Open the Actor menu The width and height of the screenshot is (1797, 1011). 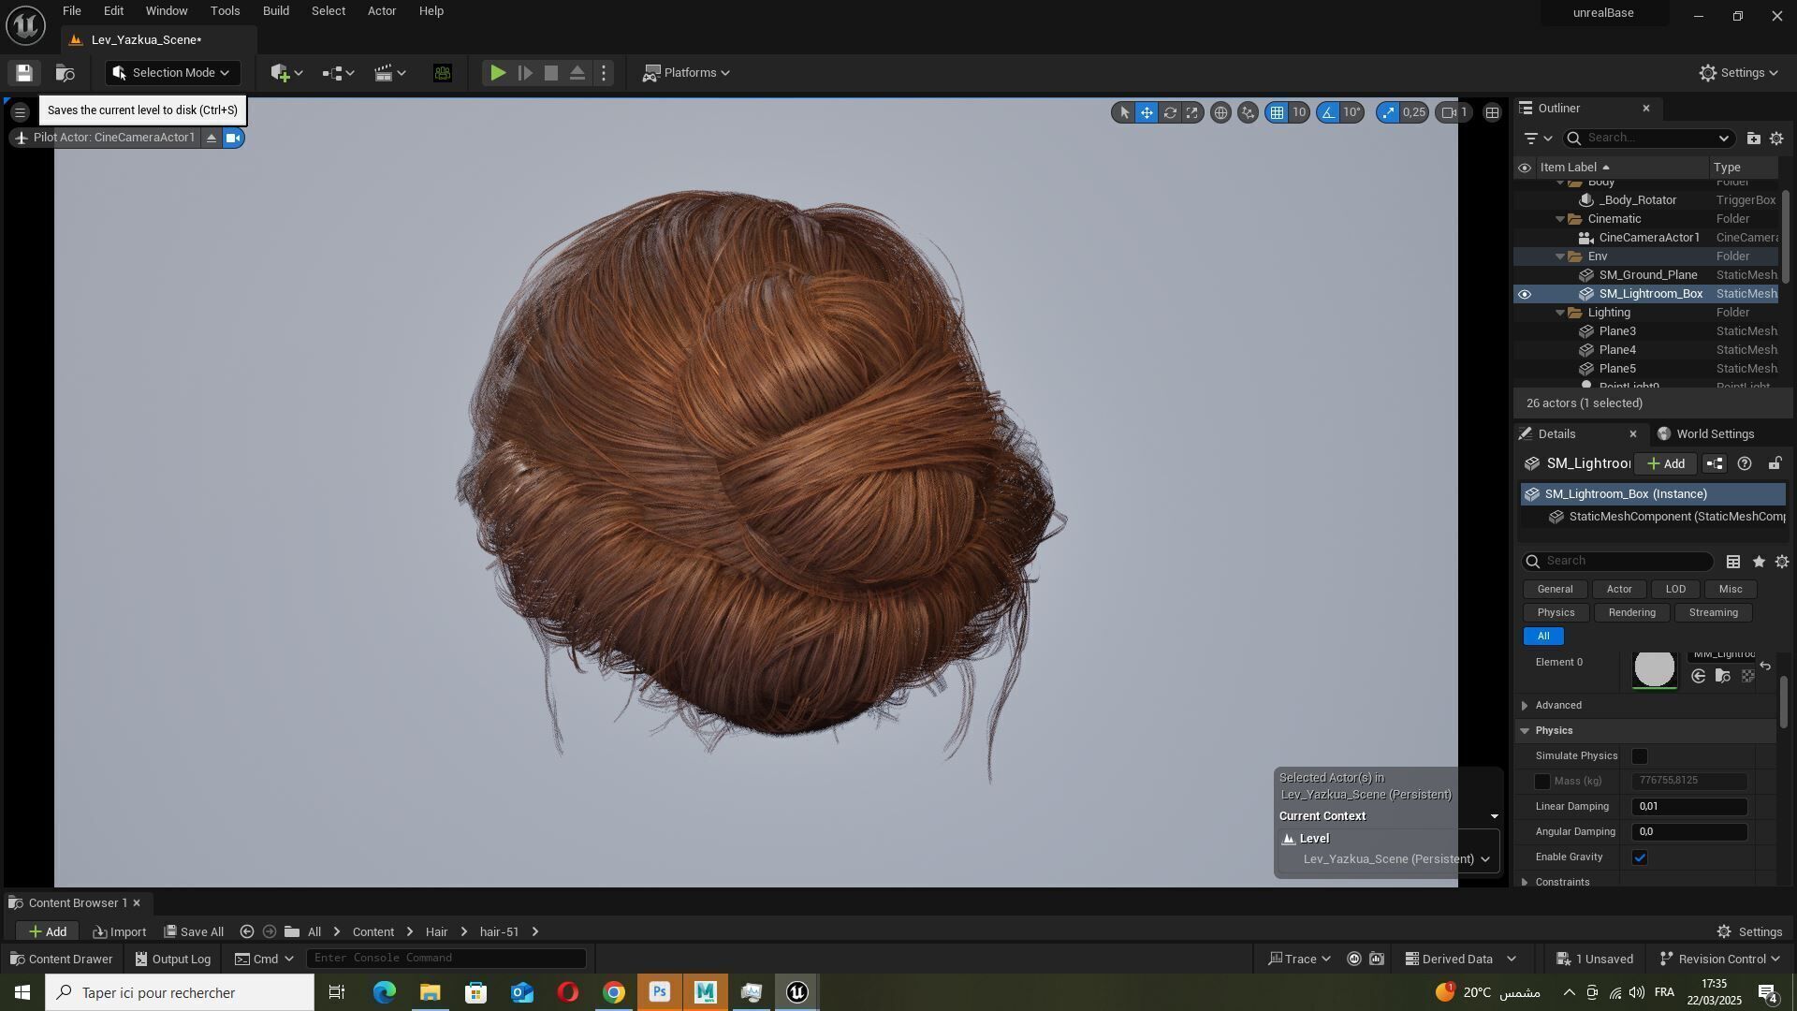click(381, 11)
